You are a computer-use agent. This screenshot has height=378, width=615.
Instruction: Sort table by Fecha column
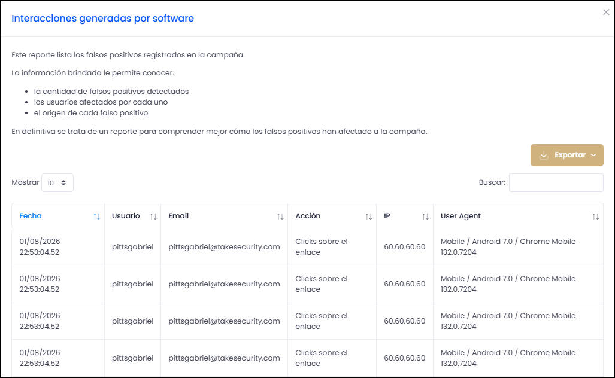tap(96, 217)
